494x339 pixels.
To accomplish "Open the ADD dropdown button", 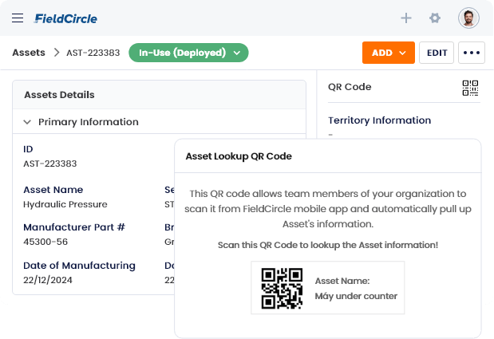I will (388, 53).
